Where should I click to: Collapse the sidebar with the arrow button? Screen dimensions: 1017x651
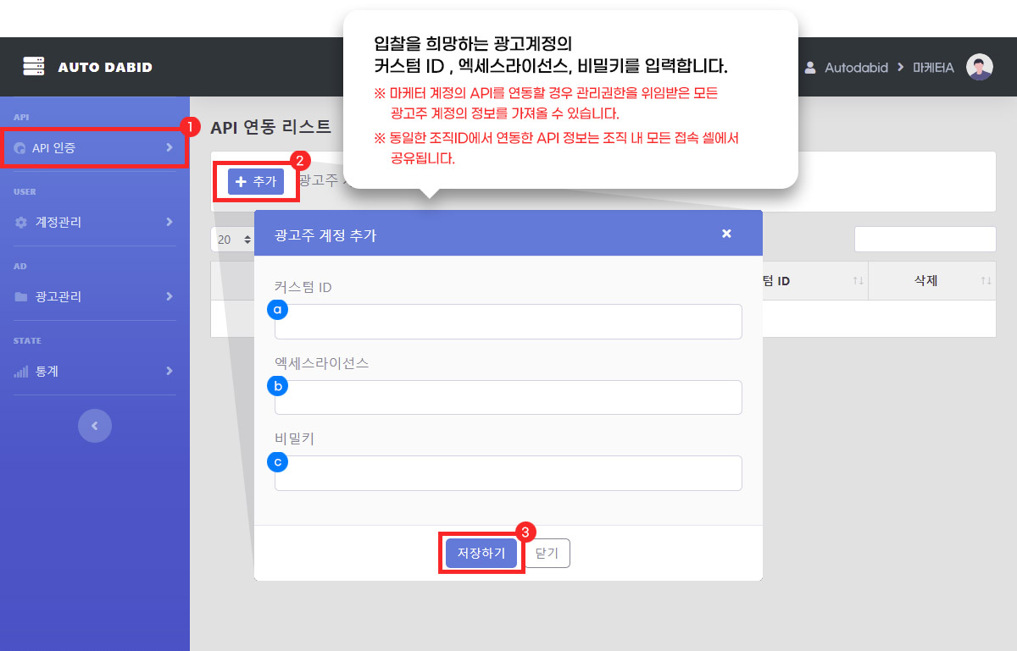pyautogui.click(x=95, y=426)
